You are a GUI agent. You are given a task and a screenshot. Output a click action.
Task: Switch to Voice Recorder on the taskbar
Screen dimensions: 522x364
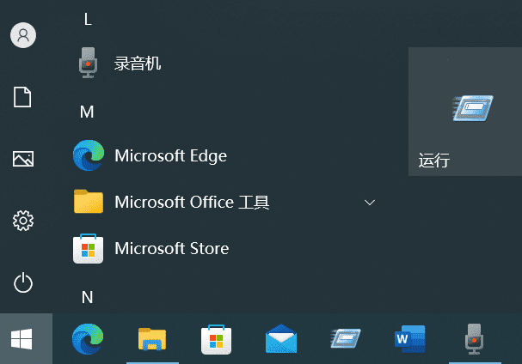click(x=473, y=340)
